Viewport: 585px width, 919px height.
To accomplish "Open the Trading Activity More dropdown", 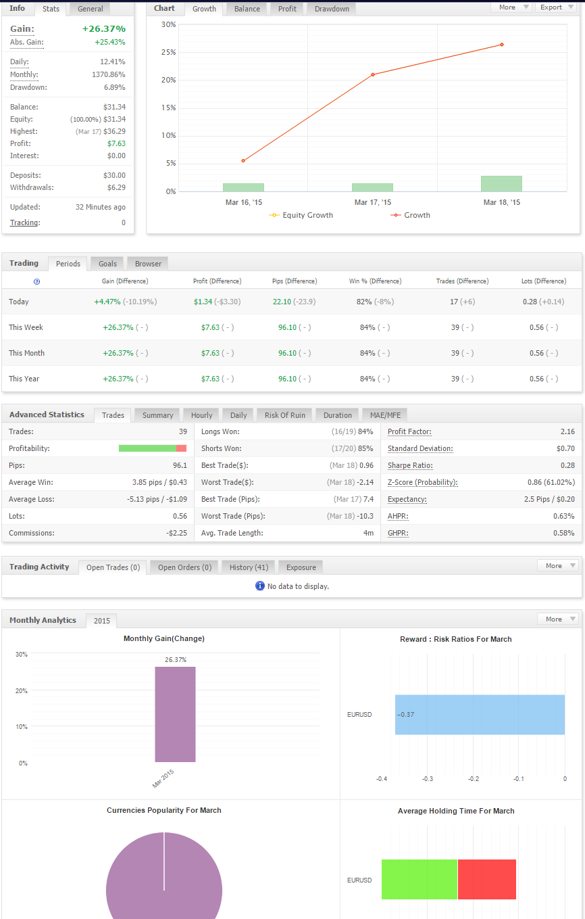I will pyautogui.click(x=558, y=565).
